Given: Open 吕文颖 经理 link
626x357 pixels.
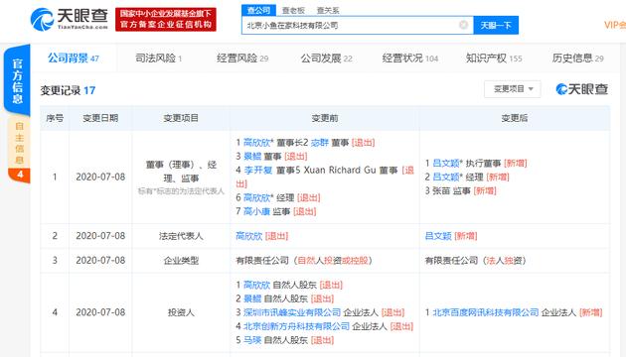Looking at the screenshot, I should point(446,177).
